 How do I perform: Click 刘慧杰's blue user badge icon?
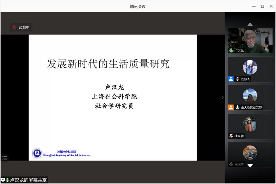pos(231,79)
